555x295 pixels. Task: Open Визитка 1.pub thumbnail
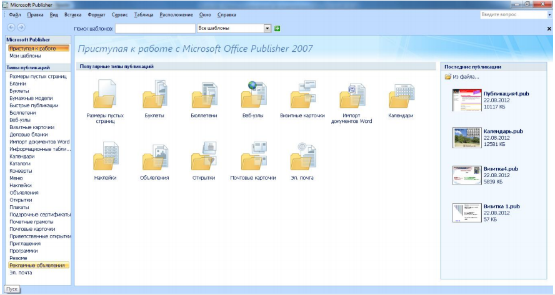pyautogui.click(x=467, y=213)
